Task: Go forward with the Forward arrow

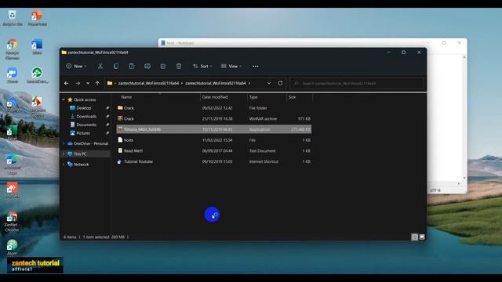Action: click(x=78, y=84)
